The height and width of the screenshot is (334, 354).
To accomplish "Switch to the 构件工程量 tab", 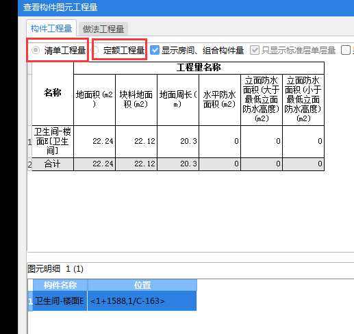I will pyautogui.click(x=51, y=29).
